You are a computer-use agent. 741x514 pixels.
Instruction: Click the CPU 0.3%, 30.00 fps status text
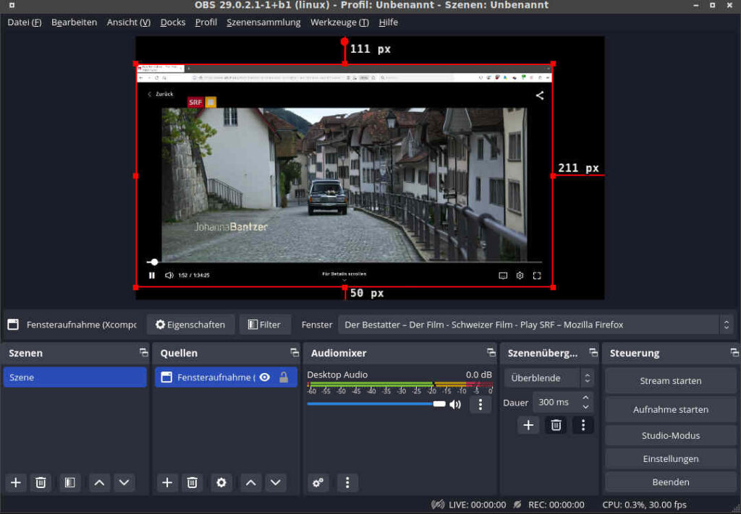[644, 505]
